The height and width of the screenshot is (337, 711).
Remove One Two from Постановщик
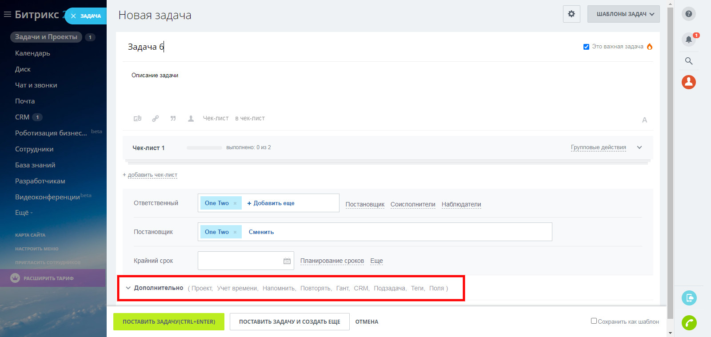pyautogui.click(x=235, y=232)
